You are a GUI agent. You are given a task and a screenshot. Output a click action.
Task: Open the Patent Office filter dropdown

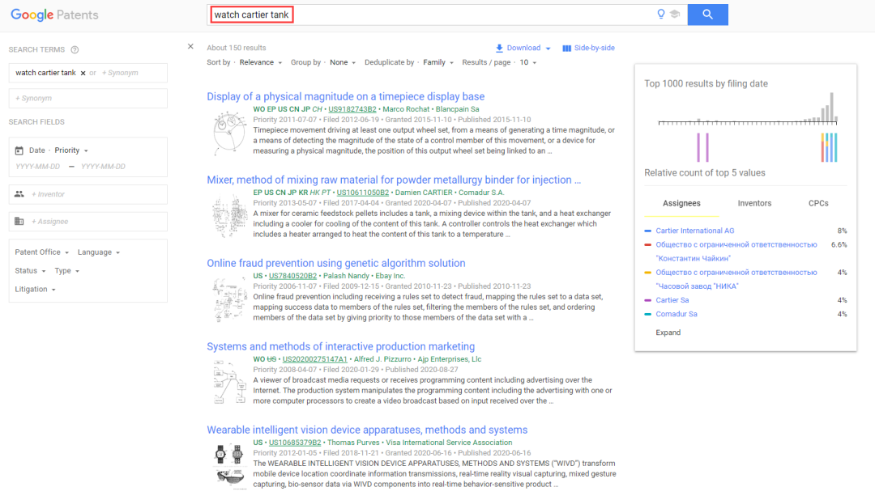coord(42,252)
